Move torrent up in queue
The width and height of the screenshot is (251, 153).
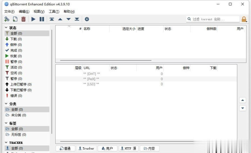60,19
